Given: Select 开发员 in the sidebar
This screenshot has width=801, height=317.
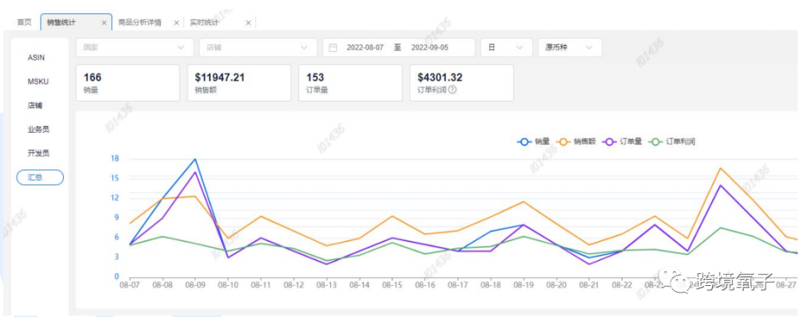Looking at the screenshot, I should pyautogui.click(x=39, y=153).
